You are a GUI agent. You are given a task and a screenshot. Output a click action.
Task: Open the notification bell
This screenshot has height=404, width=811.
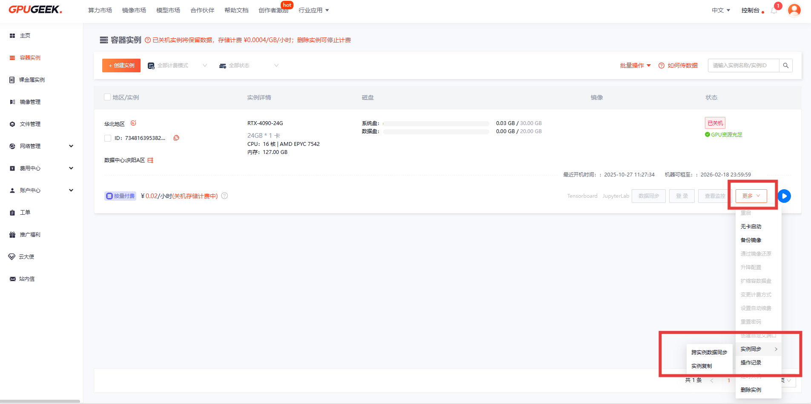(x=774, y=11)
